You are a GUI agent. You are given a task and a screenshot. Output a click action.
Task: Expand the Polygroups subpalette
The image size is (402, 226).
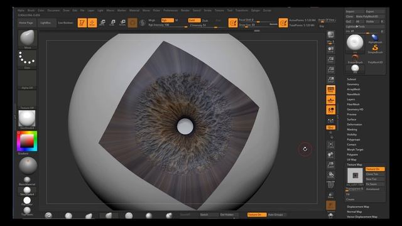point(354,139)
